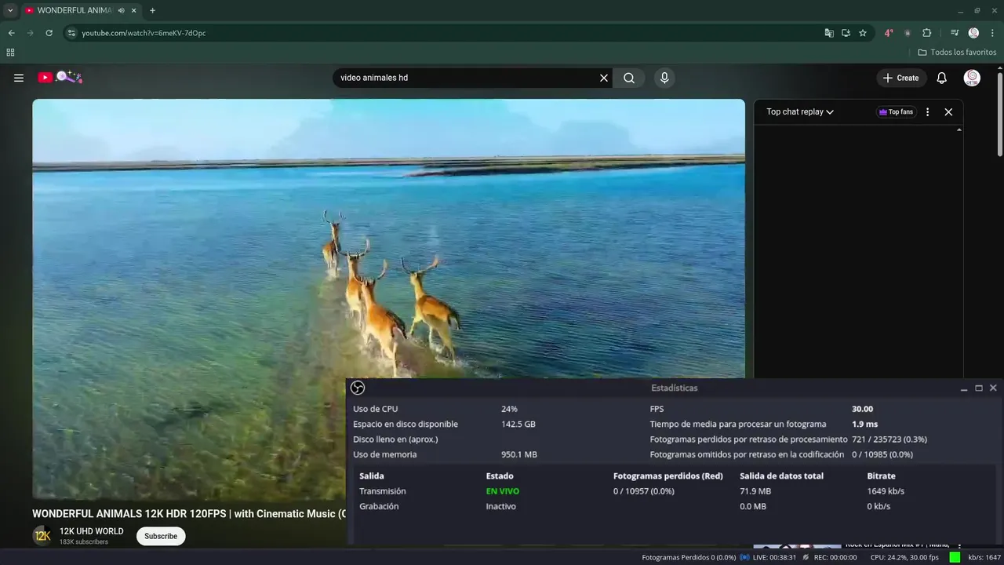1004x565 pixels.
Task: Click the address bar URL
Action: 144,33
